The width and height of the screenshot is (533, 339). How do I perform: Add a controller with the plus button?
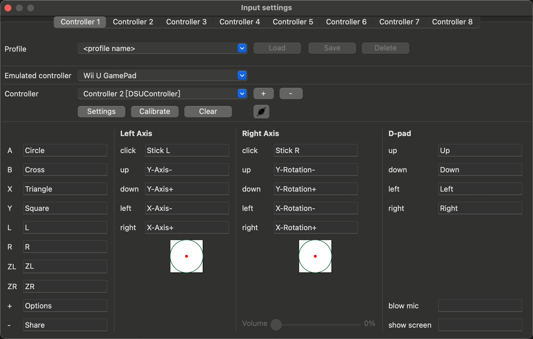click(x=263, y=94)
